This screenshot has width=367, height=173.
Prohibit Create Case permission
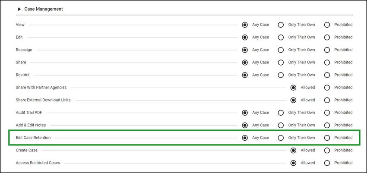(327, 150)
